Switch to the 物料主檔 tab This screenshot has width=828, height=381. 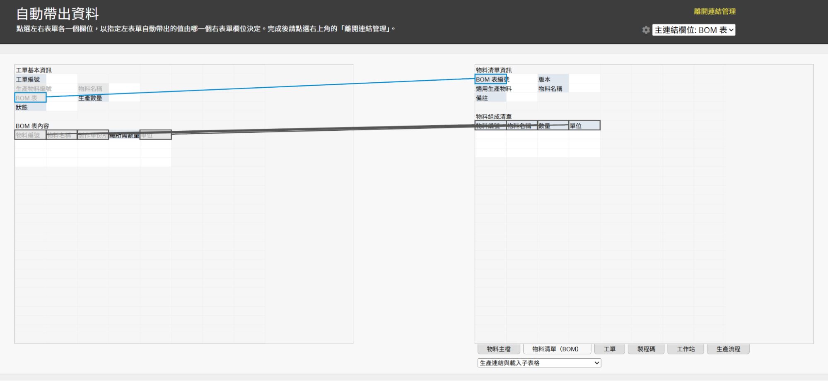(x=499, y=349)
